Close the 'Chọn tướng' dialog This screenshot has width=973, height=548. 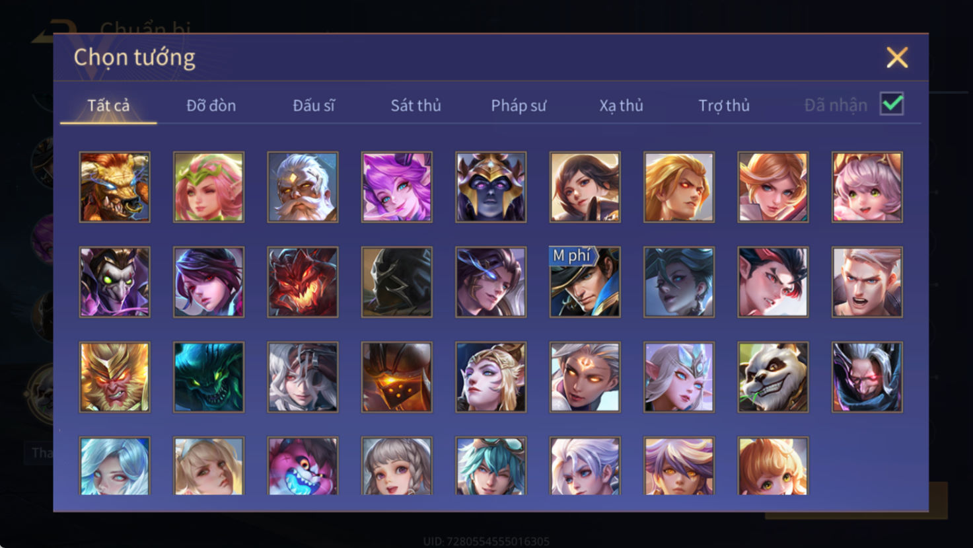897,58
